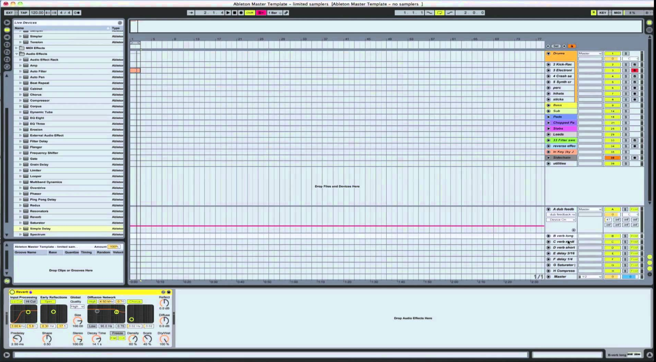
Task: Solo the Bass track
Action: [626, 105]
